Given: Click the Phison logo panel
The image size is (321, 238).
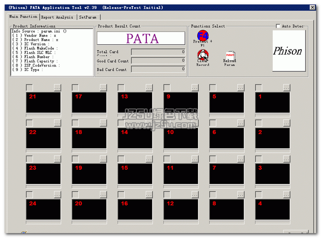Looking at the screenshot, I should pos(289,51).
